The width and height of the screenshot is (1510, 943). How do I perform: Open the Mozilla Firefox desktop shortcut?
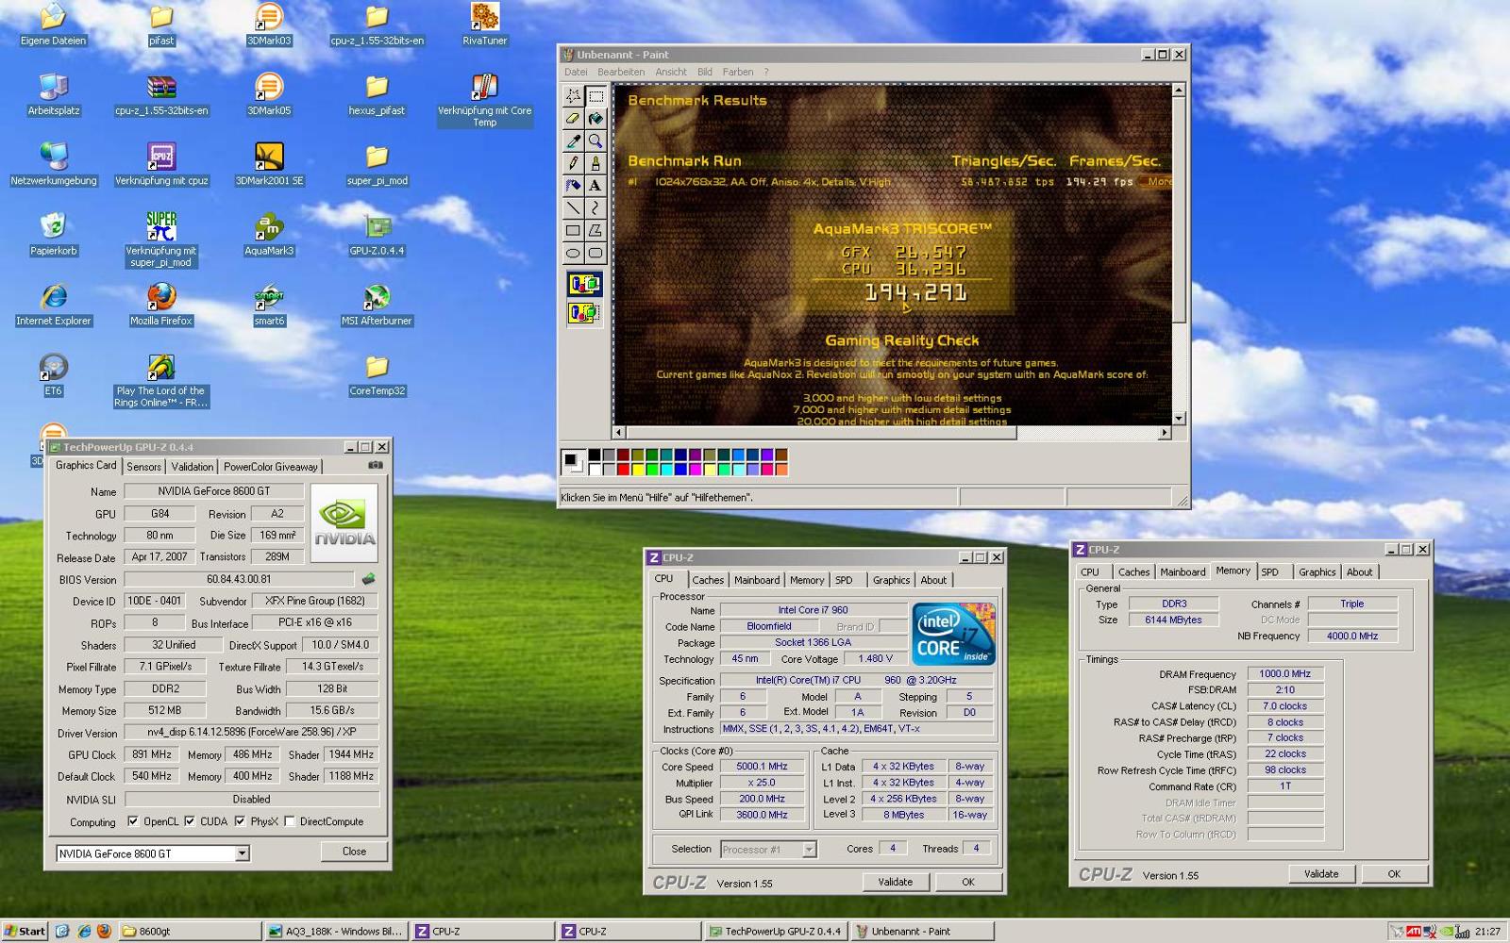pos(161,304)
